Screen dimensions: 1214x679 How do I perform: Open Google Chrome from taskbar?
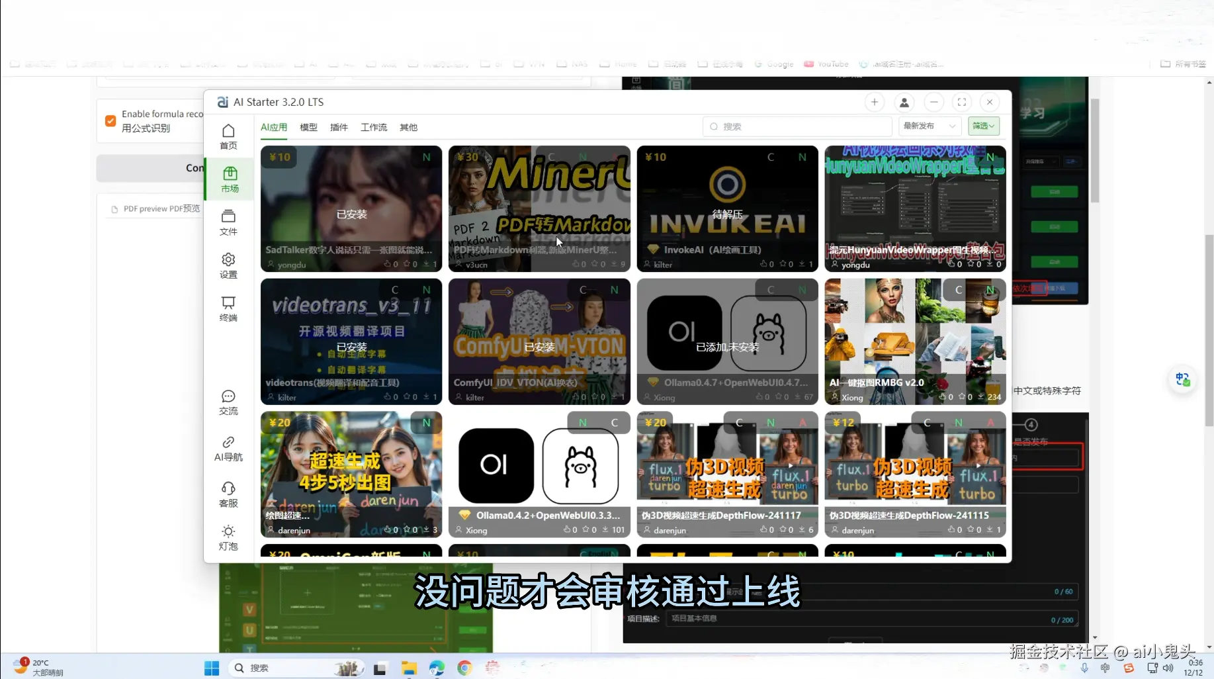[x=464, y=668]
